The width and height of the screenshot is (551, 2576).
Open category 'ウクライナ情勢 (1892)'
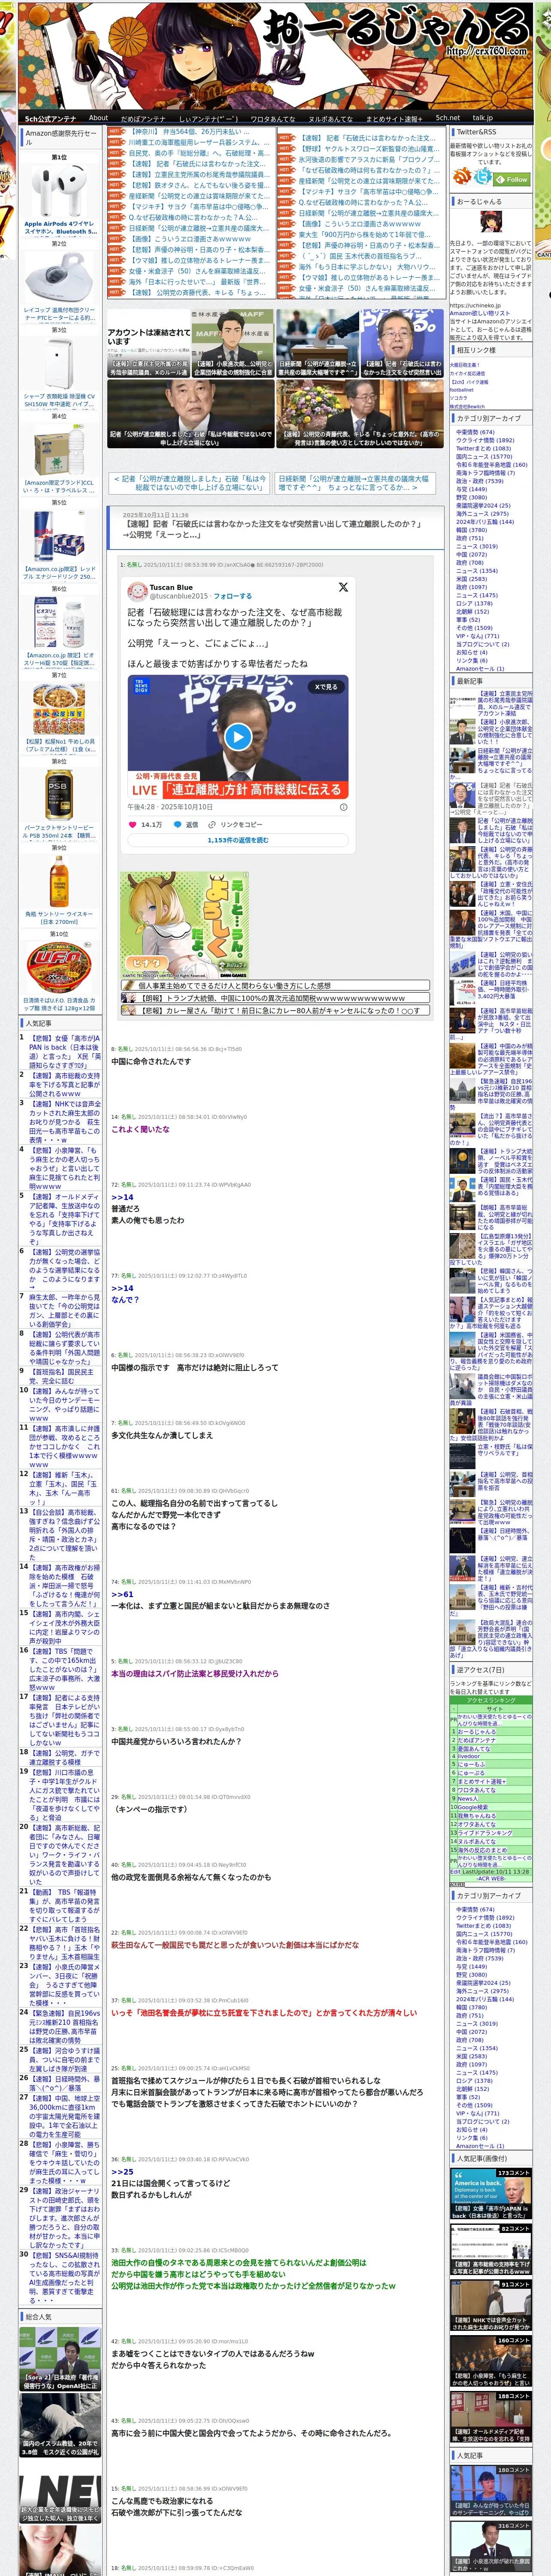[x=485, y=440]
